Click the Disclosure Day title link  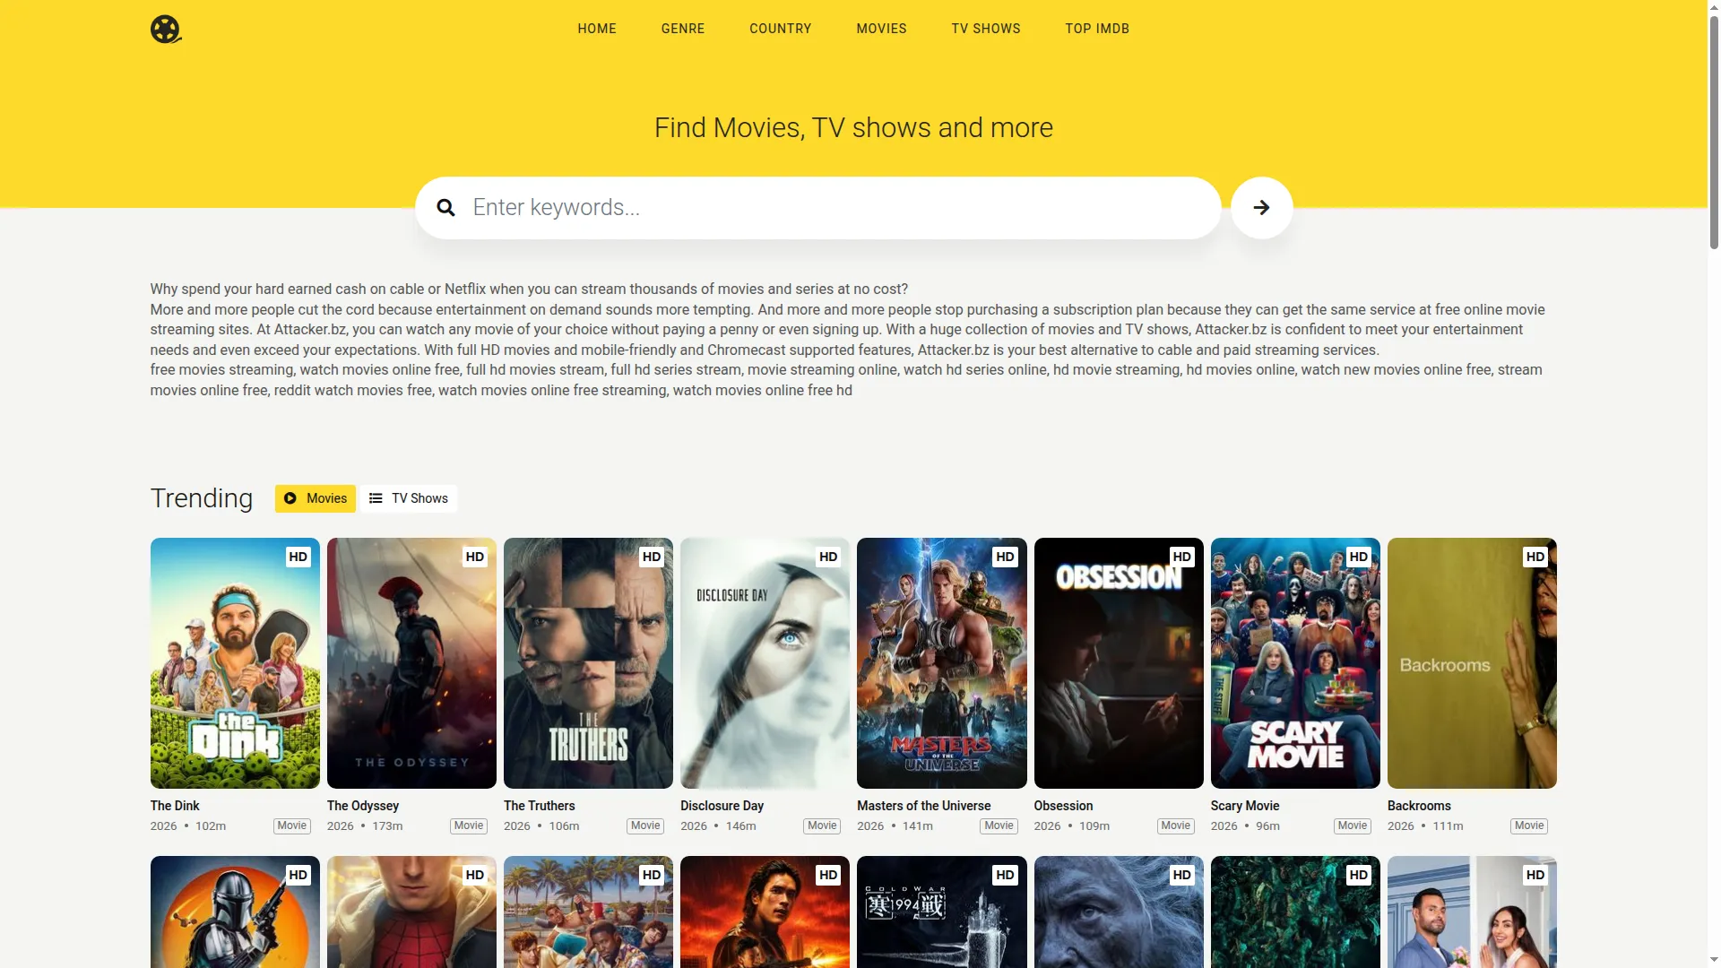pyautogui.click(x=722, y=806)
